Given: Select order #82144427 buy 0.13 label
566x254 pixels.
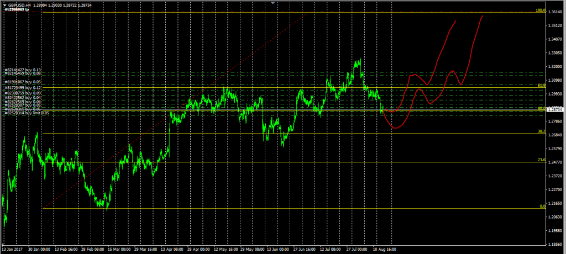Looking at the screenshot, I should pyautogui.click(x=23, y=70).
